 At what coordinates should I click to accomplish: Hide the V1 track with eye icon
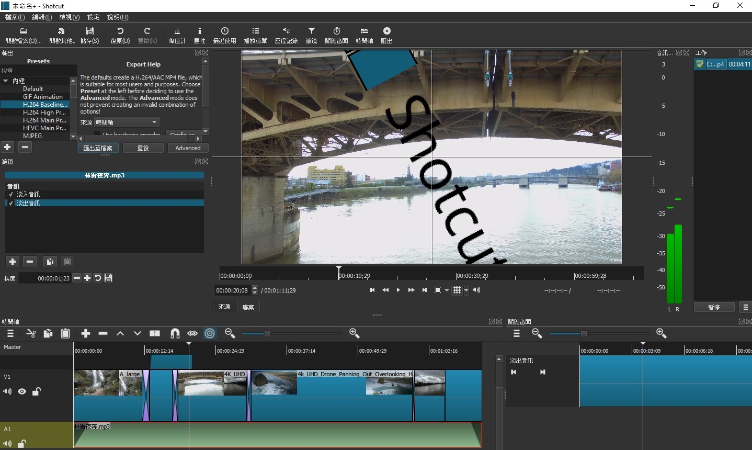(x=22, y=391)
